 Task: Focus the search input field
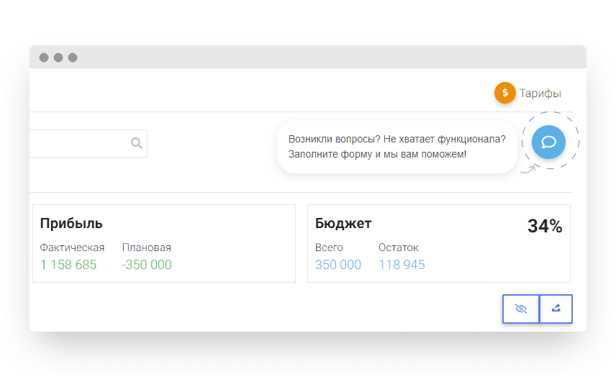coord(89,143)
